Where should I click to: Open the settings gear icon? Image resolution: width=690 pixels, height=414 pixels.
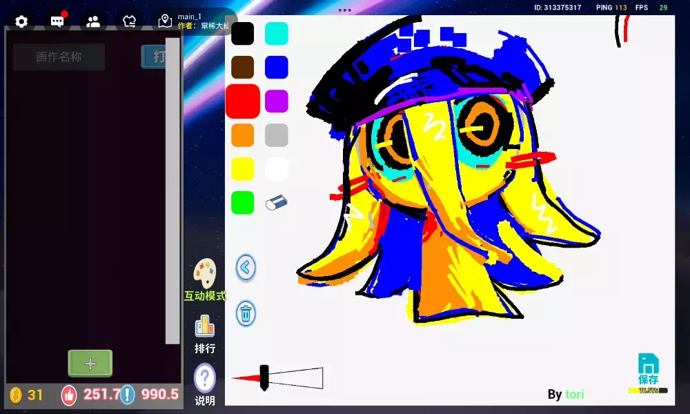(x=21, y=21)
